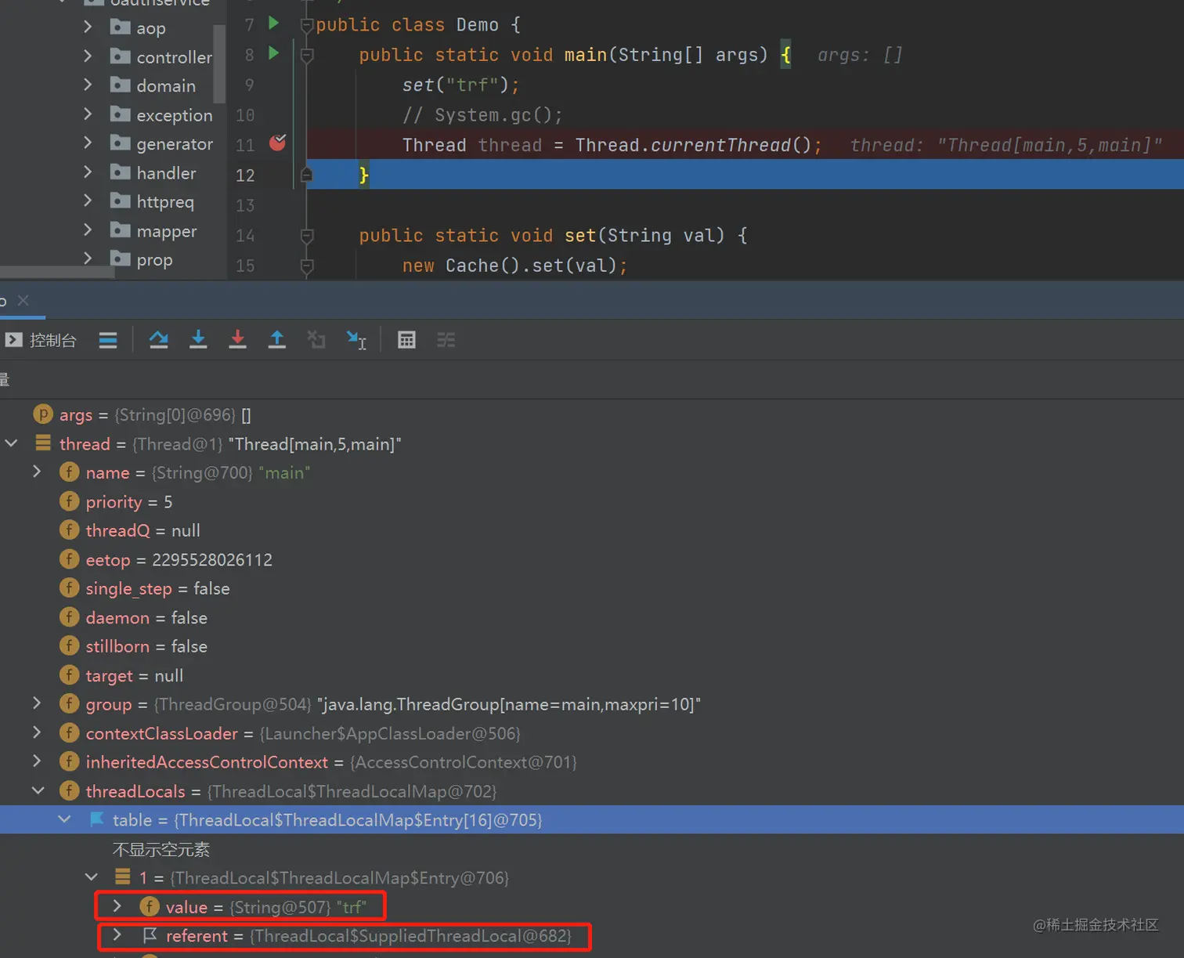Click the fold marker on line 14
Screen dimensions: 1184x958
(307, 235)
